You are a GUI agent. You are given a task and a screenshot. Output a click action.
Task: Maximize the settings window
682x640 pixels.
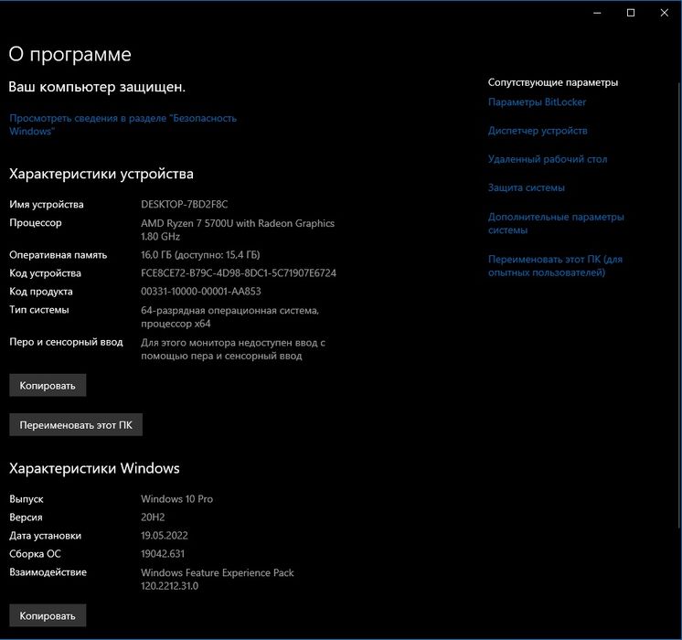pos(631,13)
